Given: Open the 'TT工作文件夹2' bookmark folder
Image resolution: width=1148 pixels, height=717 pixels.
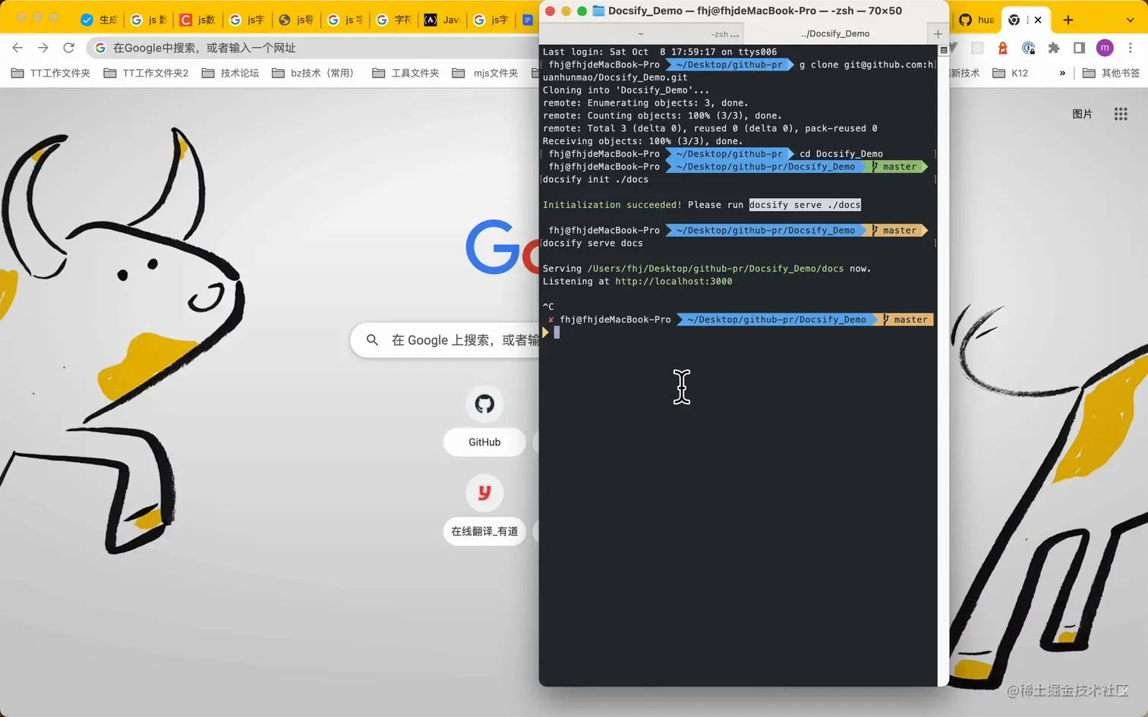Looking at the screenshot, I should point(146,73).
